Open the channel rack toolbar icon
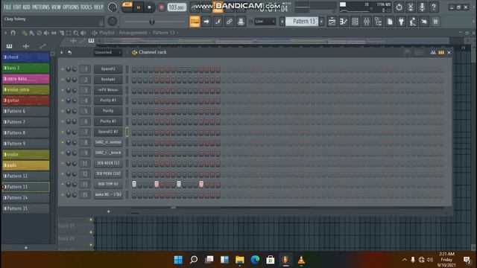Image resolution: width=477 pixels, height=268 pixels. point(355,22)
